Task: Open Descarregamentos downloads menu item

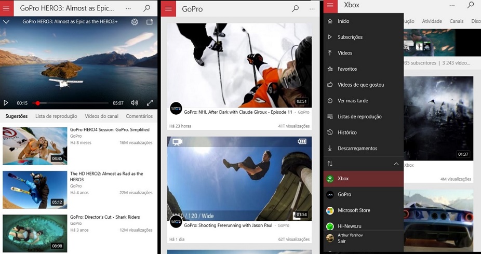Action: [x=357, y=148]
